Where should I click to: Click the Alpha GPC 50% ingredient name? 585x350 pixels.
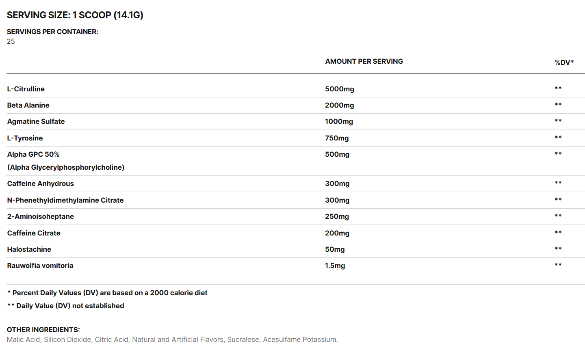33,154
